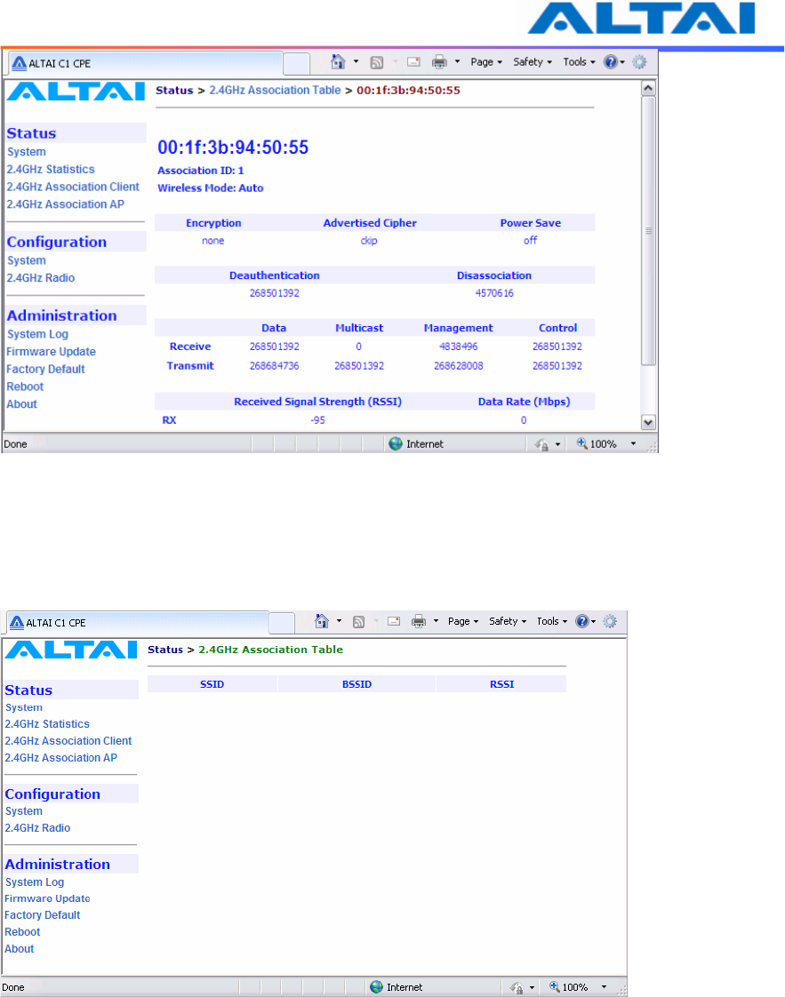Select the ALTAI C1 CPE tab in upper browser
785x997 pixels.
tap(144, 64)
